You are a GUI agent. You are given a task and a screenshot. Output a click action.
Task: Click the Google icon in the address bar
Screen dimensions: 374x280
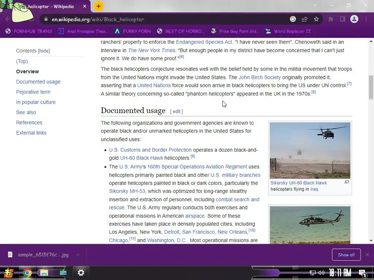[x=293, y=19]
